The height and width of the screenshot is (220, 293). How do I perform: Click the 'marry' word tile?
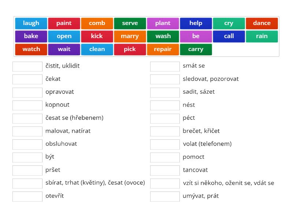[x=130, y=36]
